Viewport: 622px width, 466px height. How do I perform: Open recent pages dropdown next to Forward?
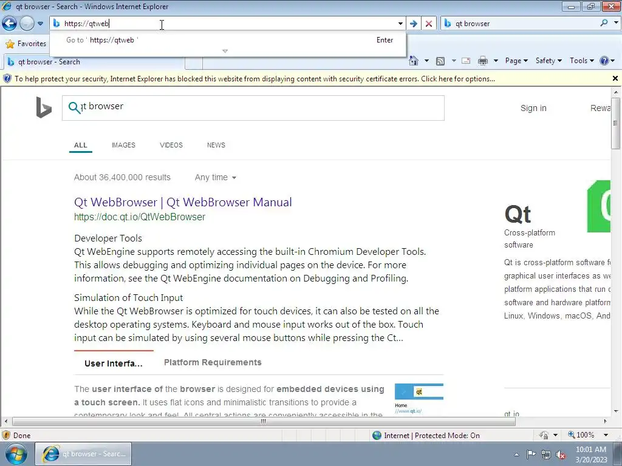(41, 24)
